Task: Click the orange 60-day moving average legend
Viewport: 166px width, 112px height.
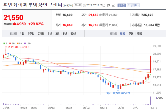Action: (19, 44)
